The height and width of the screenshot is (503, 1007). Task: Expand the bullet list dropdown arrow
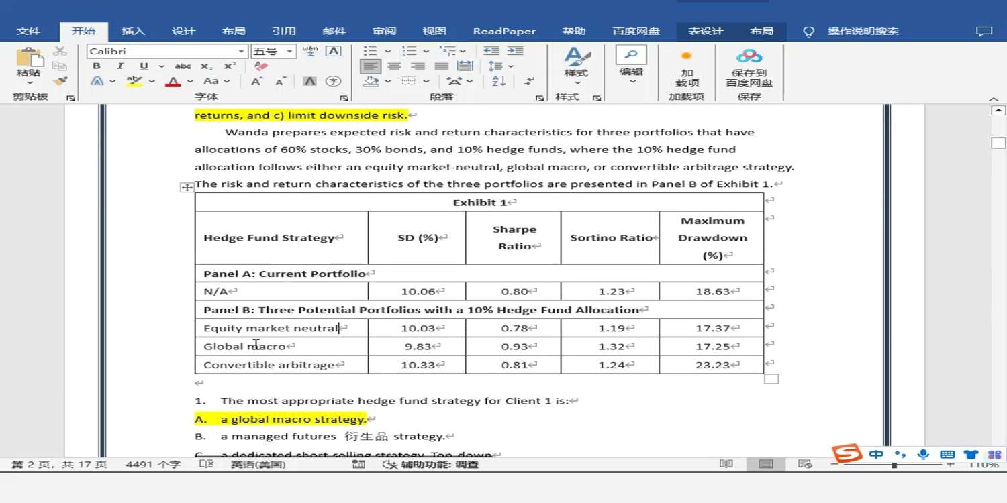388,51
